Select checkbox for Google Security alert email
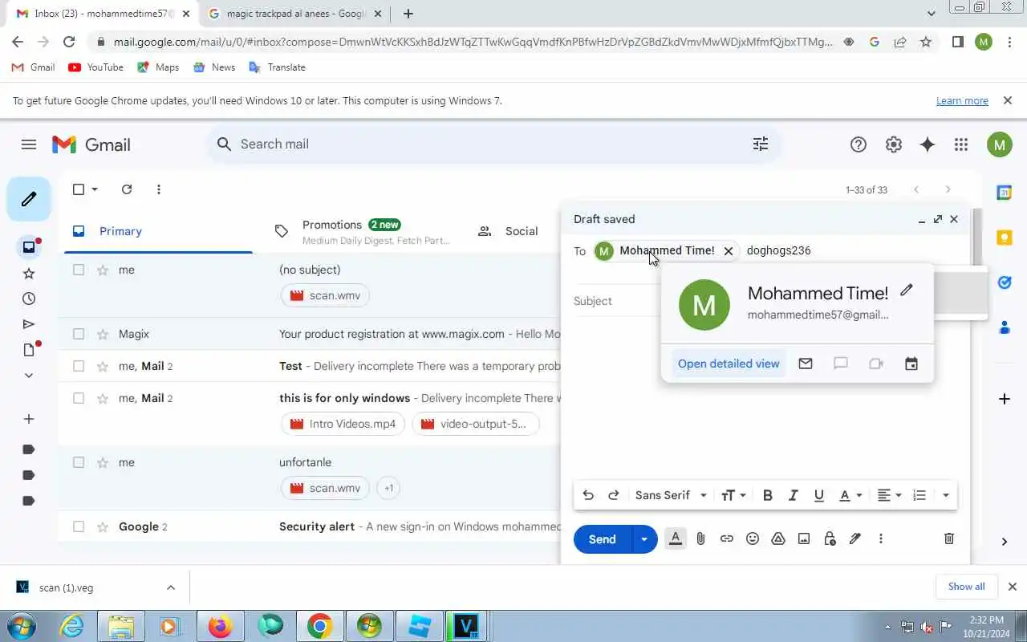The image size is (1027, 642). (x=79, y=526)
